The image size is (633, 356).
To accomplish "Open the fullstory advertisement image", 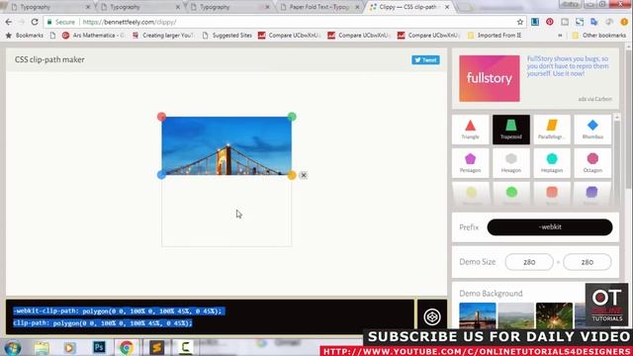I will click(490, 78).
